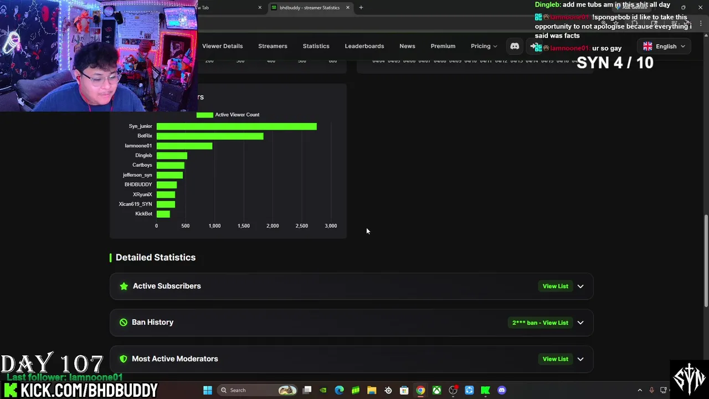709x399 pixels.
Task: Click the Cartboys label in chart
Action: click(142, 165)
